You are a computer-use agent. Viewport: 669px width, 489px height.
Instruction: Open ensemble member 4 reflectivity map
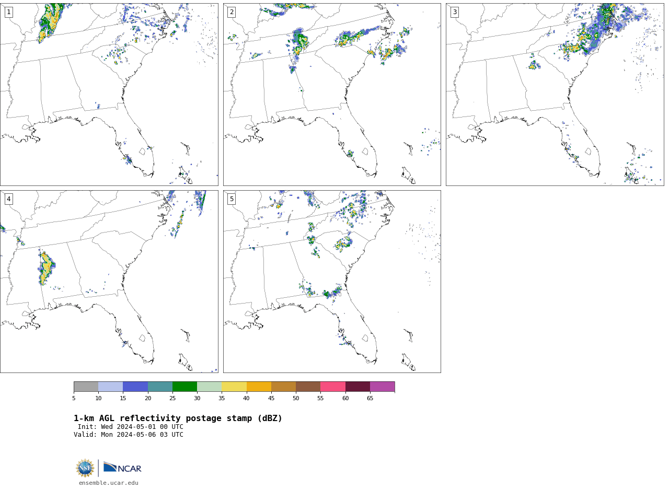[109, 282]
